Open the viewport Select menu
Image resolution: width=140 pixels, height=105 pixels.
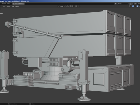click(8, 6)
